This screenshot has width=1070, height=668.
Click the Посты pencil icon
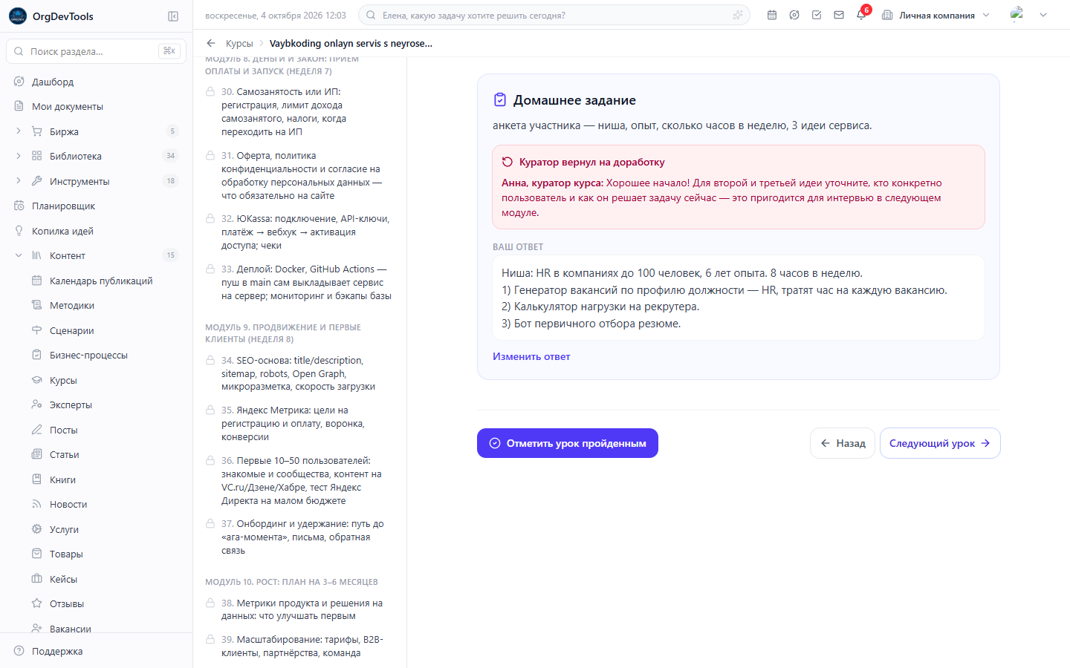click(x=36, y=430)
